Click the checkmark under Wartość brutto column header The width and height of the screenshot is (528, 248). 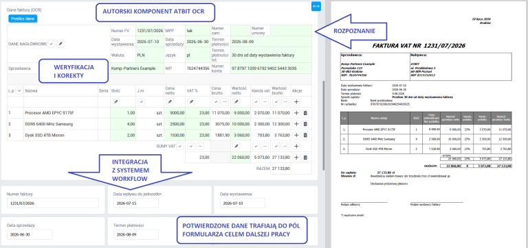click(x=276, y=101)
